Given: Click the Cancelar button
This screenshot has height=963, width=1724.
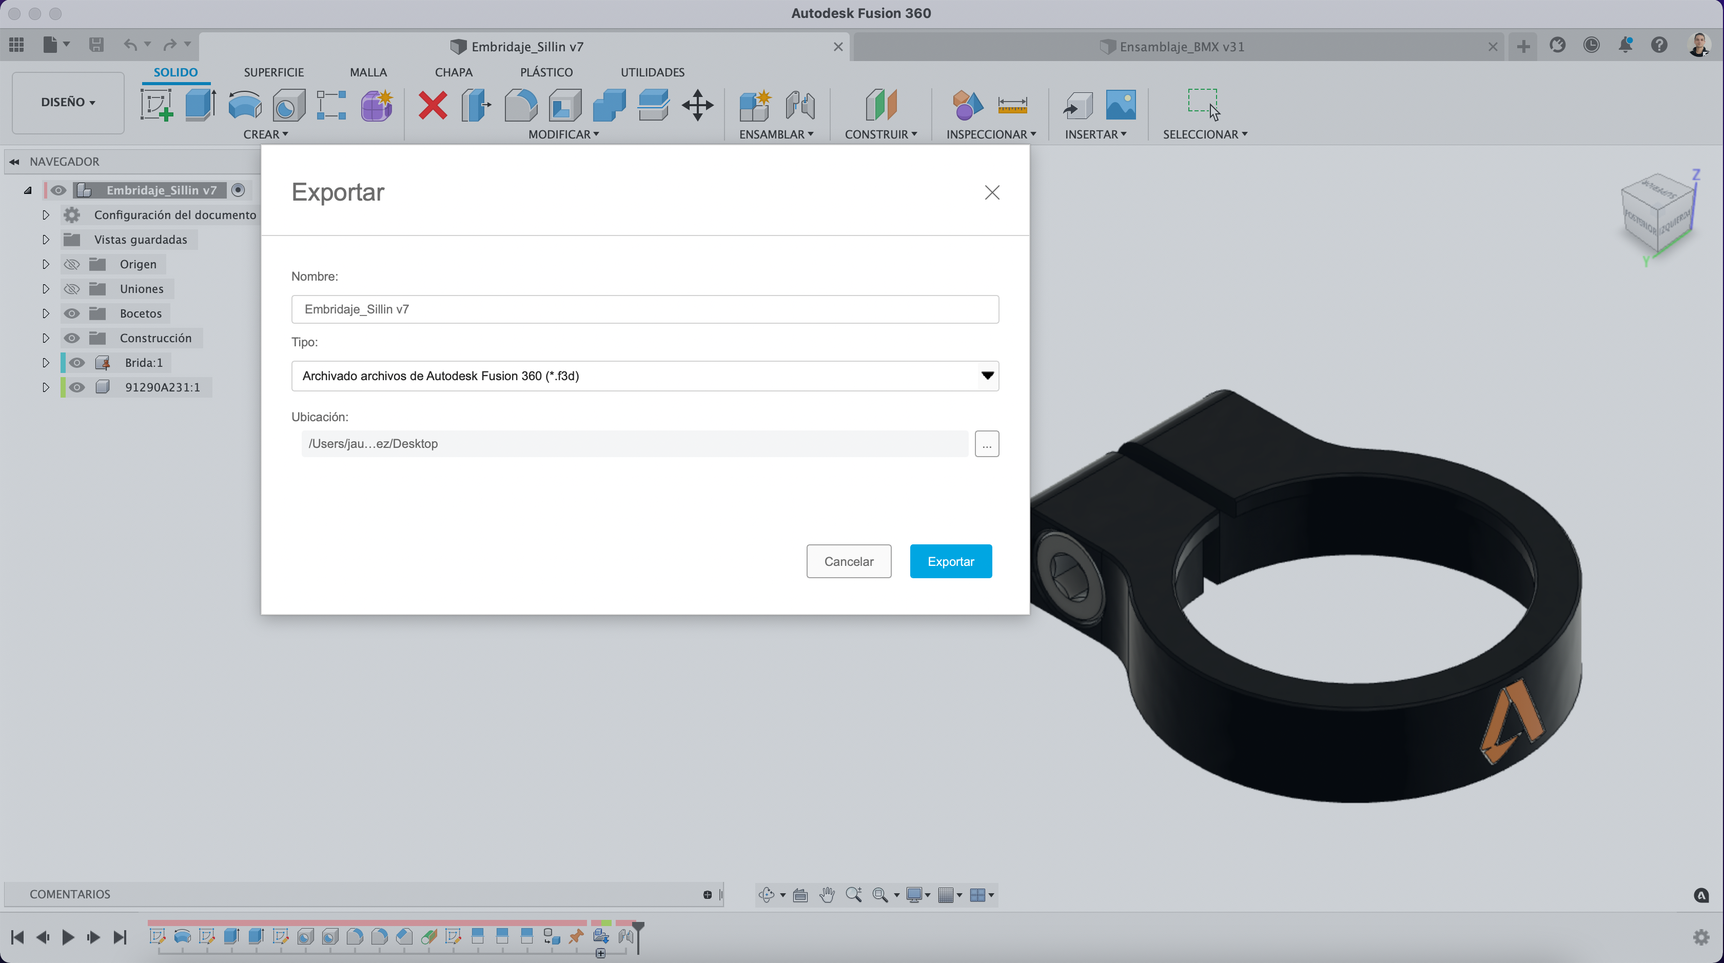Looking at the screenshot, I should click(849, 561).
